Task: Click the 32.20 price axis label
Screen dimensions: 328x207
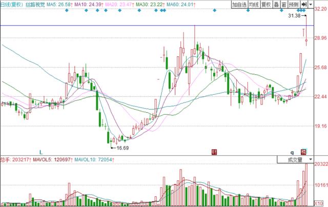Action: coord(321,9)
